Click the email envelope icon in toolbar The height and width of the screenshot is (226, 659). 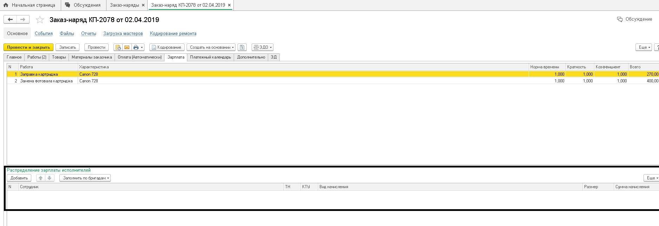(x=127, y=47)
